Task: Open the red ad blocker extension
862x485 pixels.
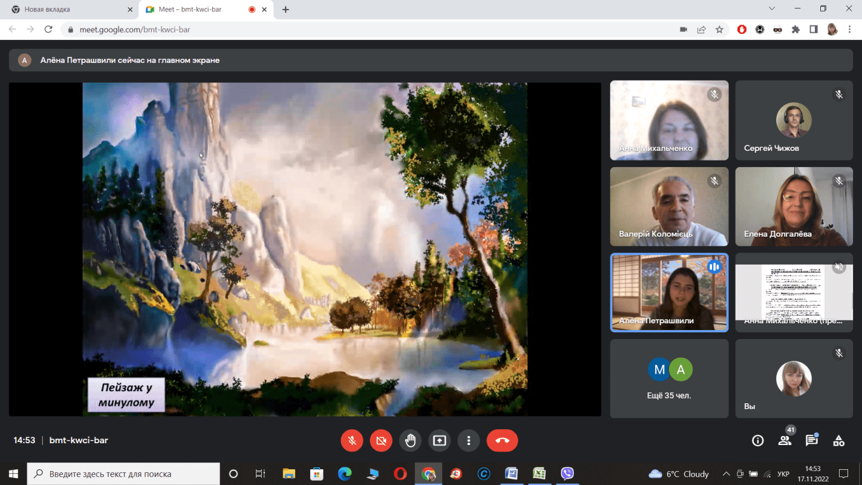Action: click(742, 29)
